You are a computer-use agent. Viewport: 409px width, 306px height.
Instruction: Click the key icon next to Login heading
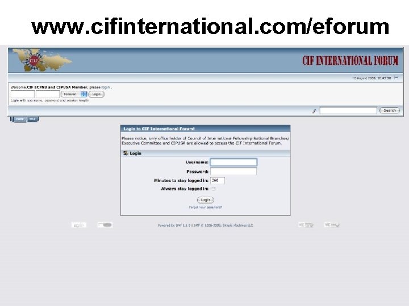[x=126, y=153]
